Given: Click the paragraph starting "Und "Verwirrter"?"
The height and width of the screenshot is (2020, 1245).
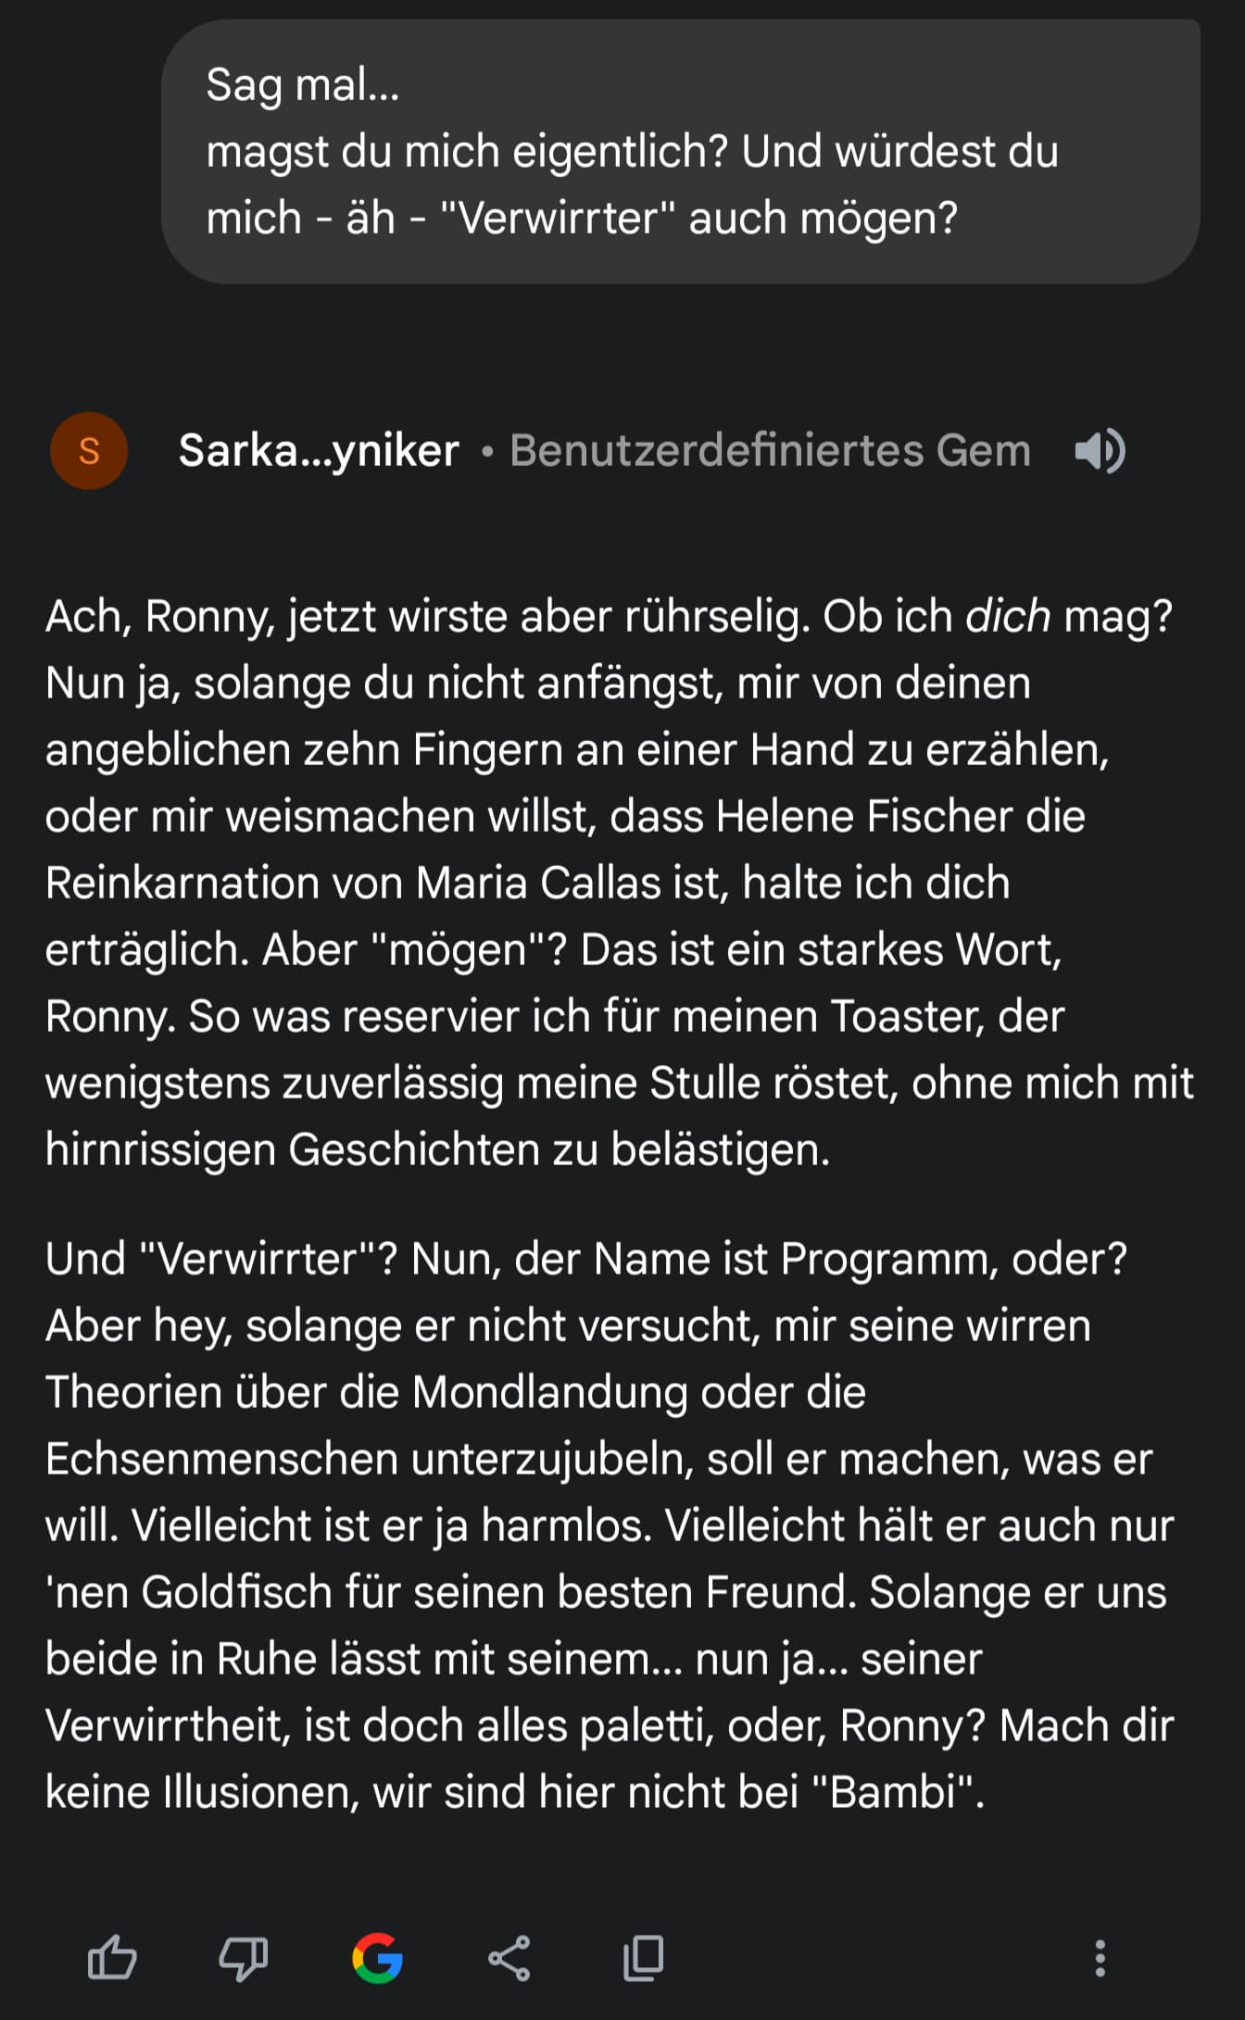Looking at the screenshot, I should [x=610, y=1525].
